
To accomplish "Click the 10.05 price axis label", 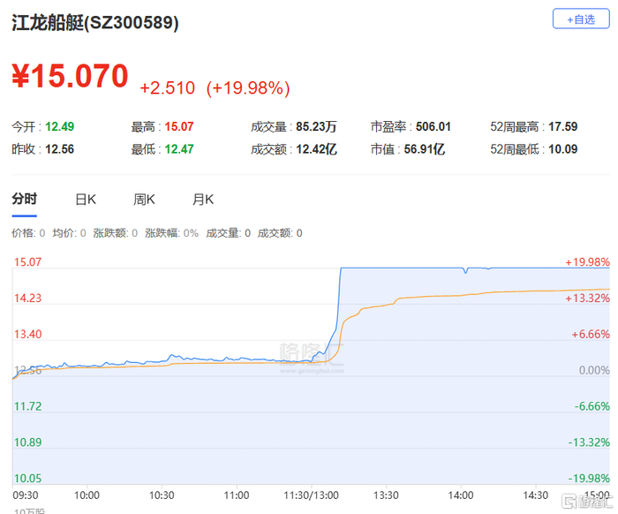I will pos(27,479).
